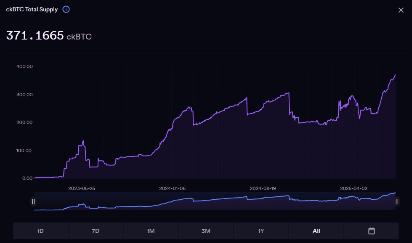Click the ckBTC unit label beside value

[x=79, y=37]
